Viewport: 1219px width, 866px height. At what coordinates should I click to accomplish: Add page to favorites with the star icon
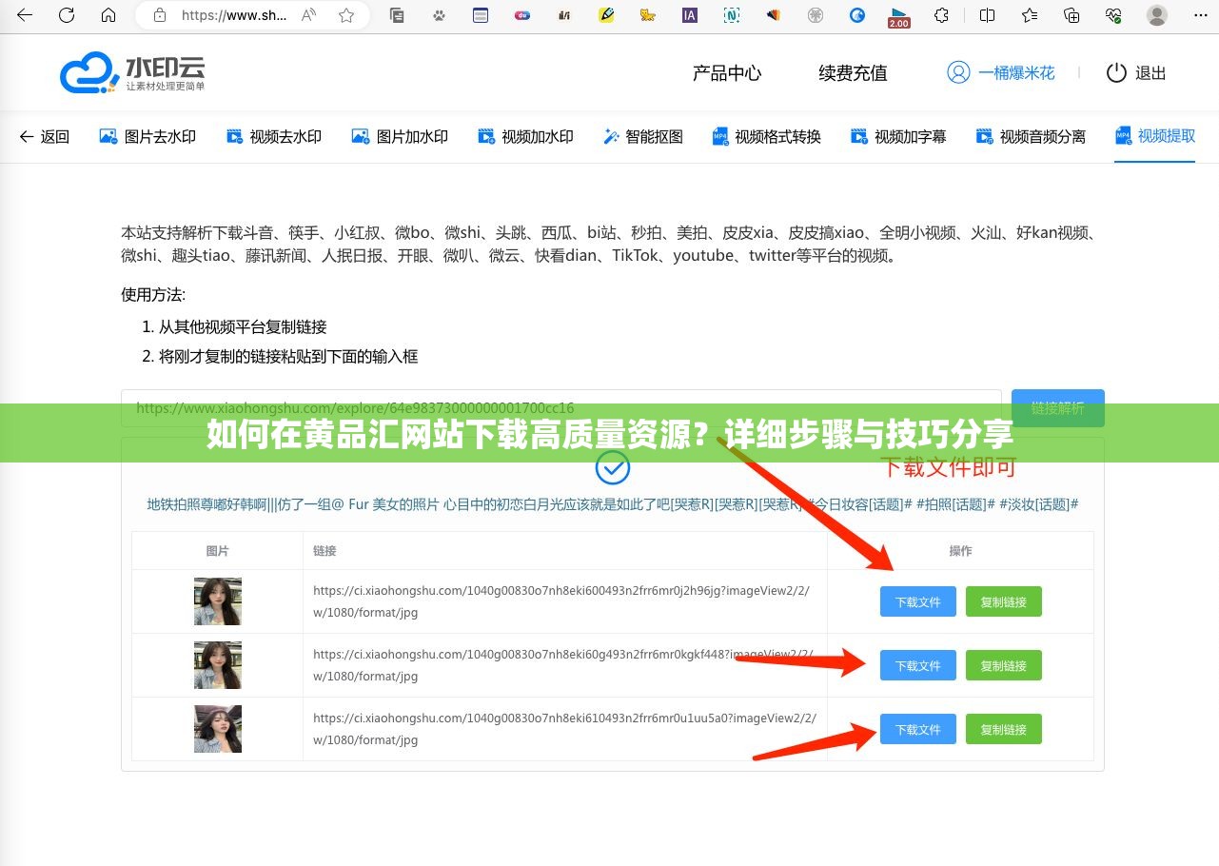coord(346,15)
